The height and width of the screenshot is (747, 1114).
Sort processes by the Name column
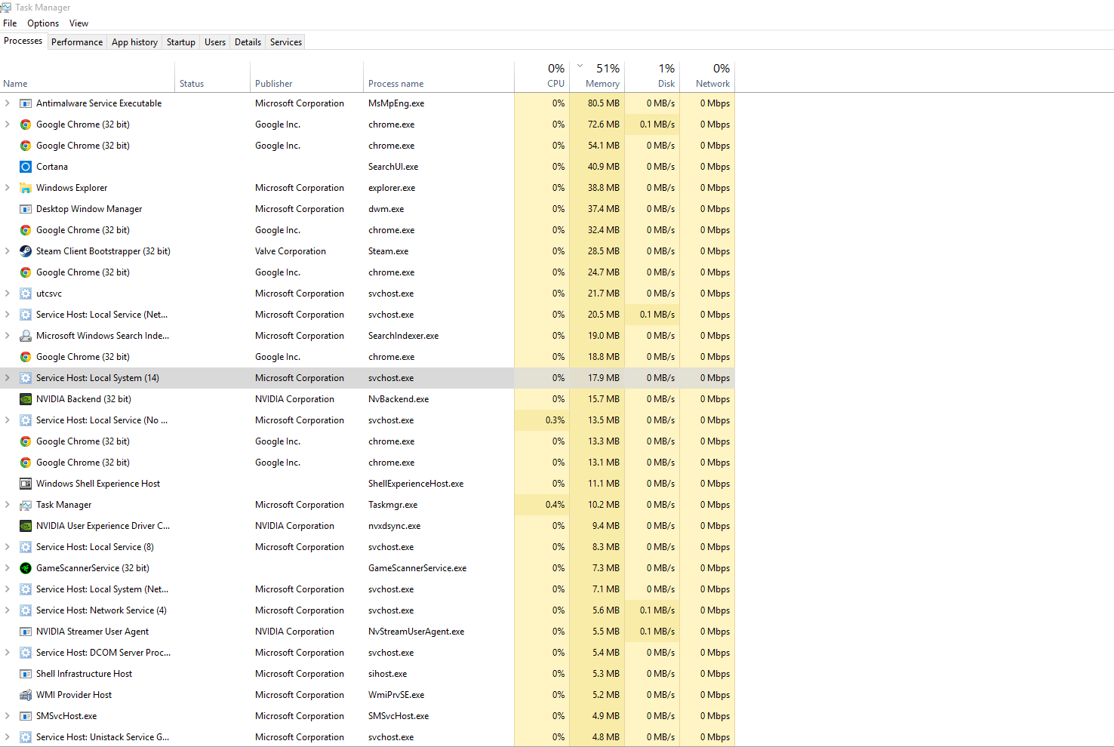[x=88, y=76]
